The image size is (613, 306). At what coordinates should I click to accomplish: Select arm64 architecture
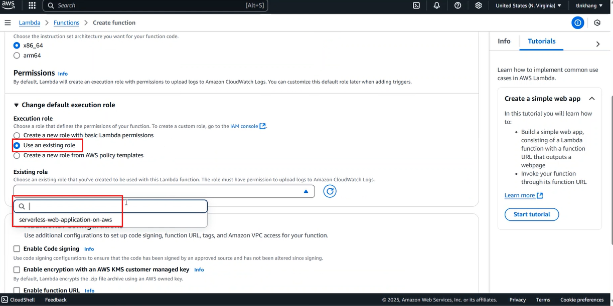17,56
